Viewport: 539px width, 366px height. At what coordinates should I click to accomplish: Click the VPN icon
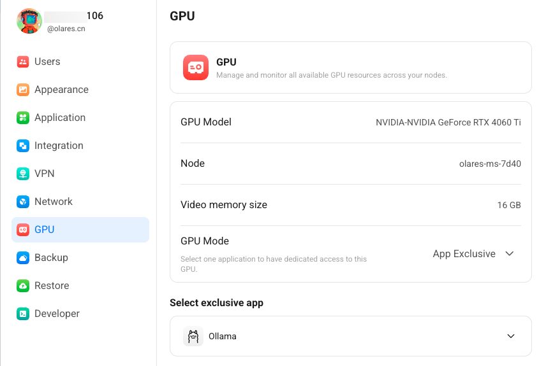coord(23,174)
